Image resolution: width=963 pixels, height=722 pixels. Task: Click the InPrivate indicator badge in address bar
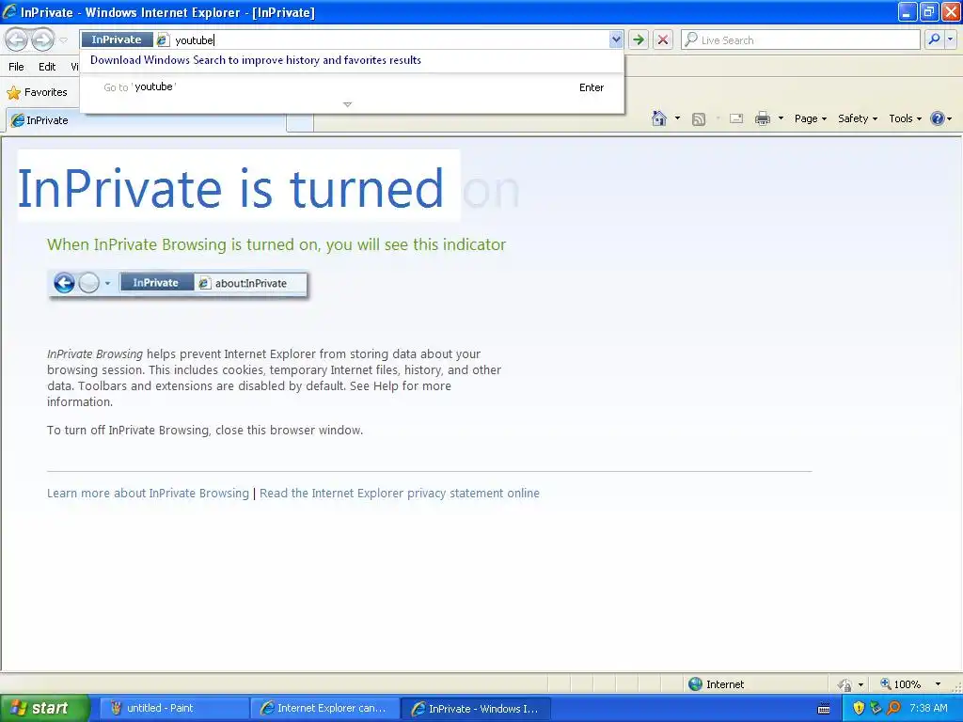point(117,39)
